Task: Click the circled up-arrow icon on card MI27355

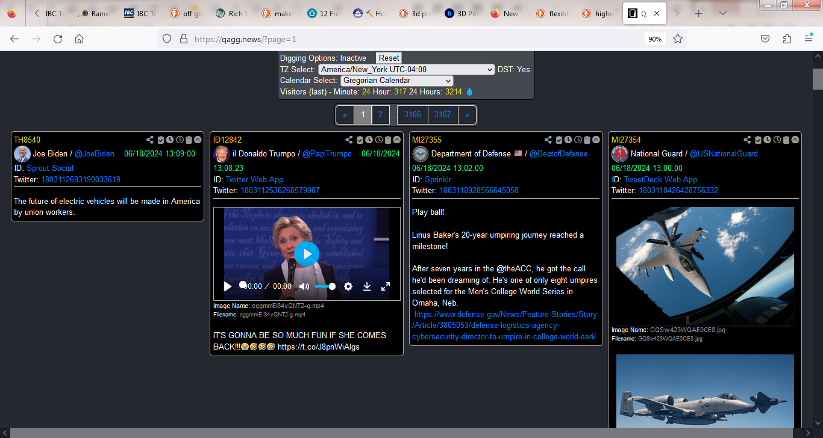Action: [596, 140]
